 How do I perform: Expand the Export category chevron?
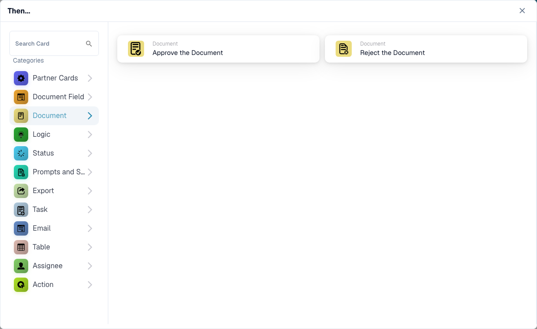pyautogui.click(x=90, y=191)
